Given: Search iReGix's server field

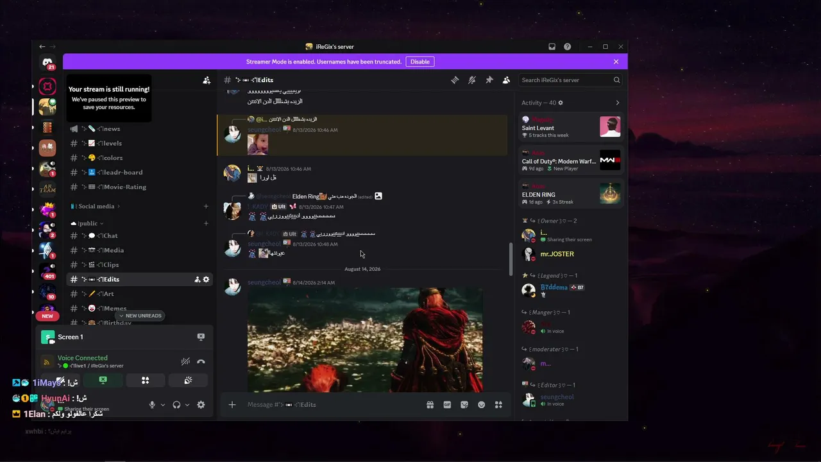Looking at the screenshot, I should pyautogui.click(x=570, y=80).
